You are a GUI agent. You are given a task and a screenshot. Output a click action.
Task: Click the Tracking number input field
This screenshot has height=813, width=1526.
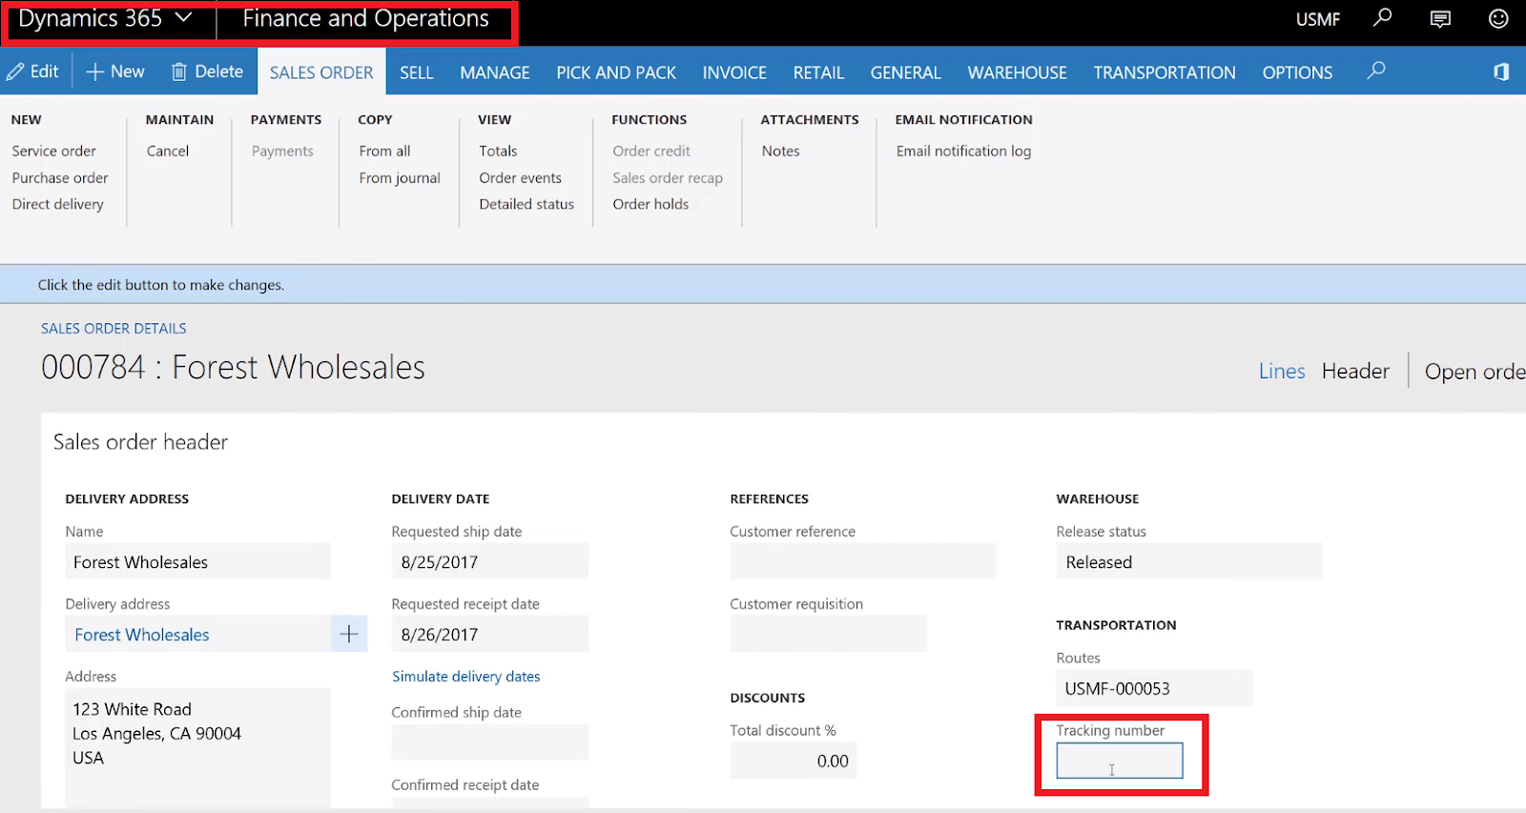coord(1120,761)
